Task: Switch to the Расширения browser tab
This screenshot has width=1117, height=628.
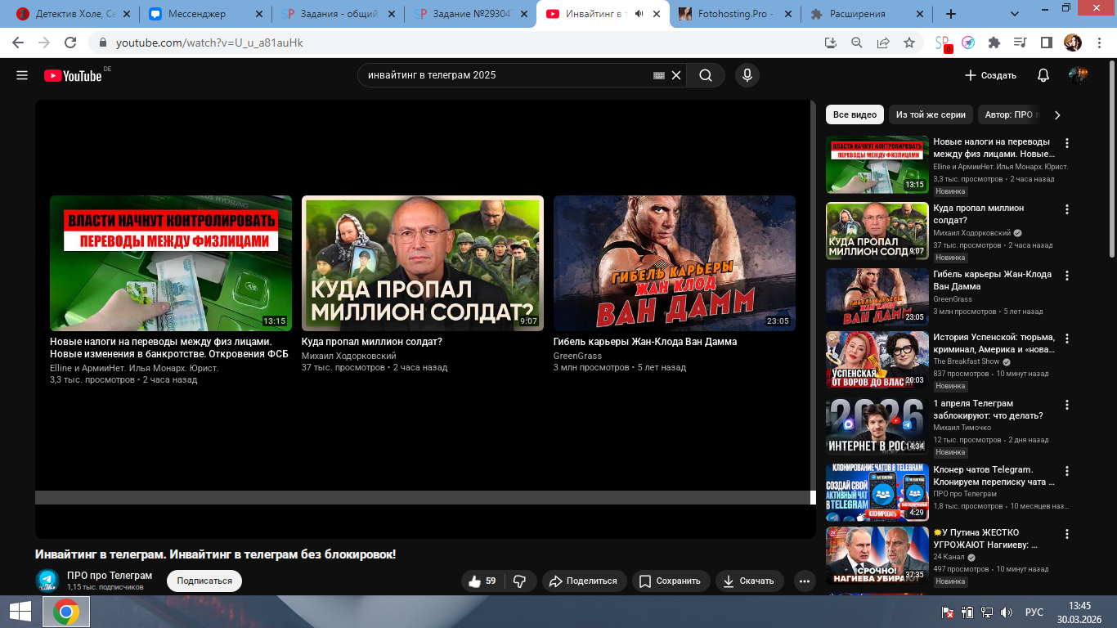Action: pyautogui.click(x=867, y=14)
